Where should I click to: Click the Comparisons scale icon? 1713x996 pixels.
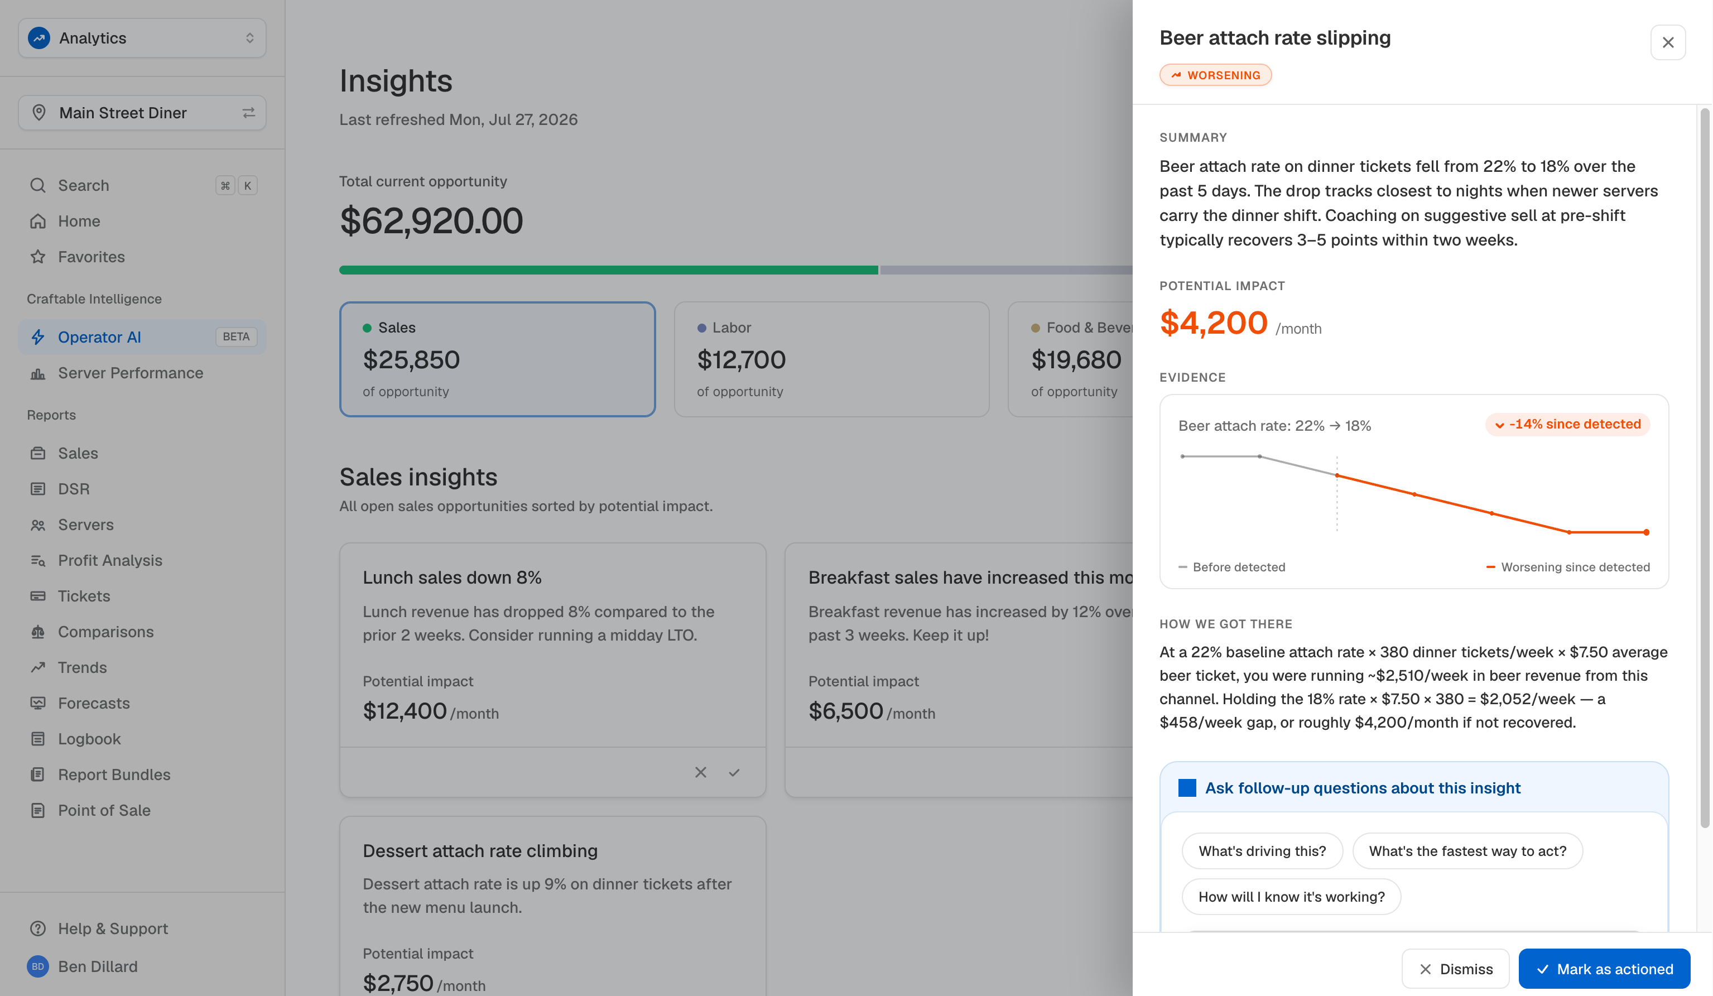tap(38, 632)
